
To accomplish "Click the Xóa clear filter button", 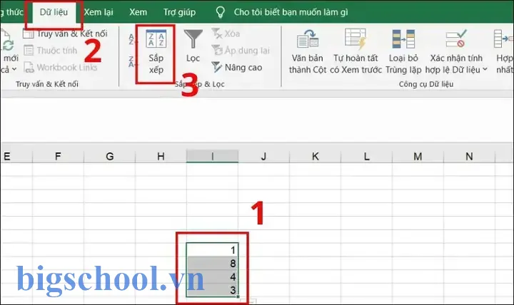I will [226, 33].
